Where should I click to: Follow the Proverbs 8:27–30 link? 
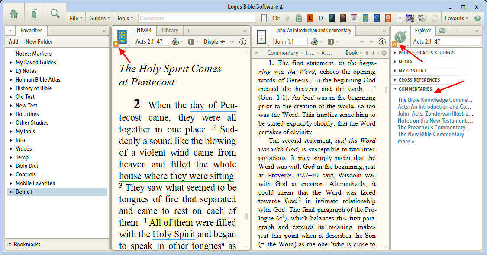pos(293,175)
